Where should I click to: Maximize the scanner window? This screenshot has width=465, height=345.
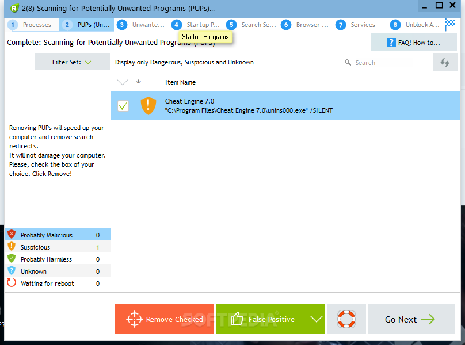pyautogui.click(x=439, y=5)
